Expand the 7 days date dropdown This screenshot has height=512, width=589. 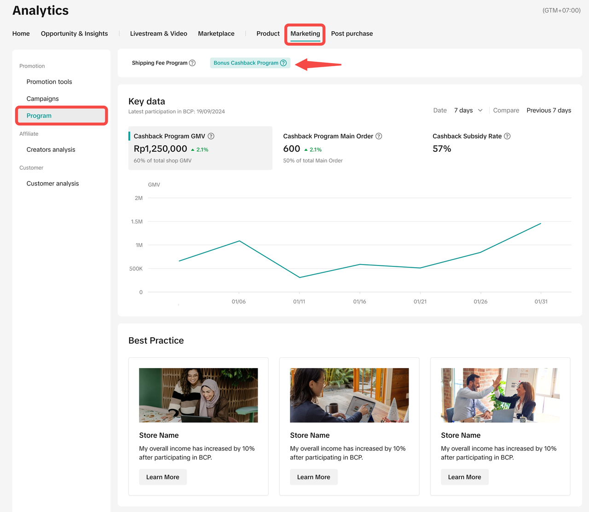[463, 110]
